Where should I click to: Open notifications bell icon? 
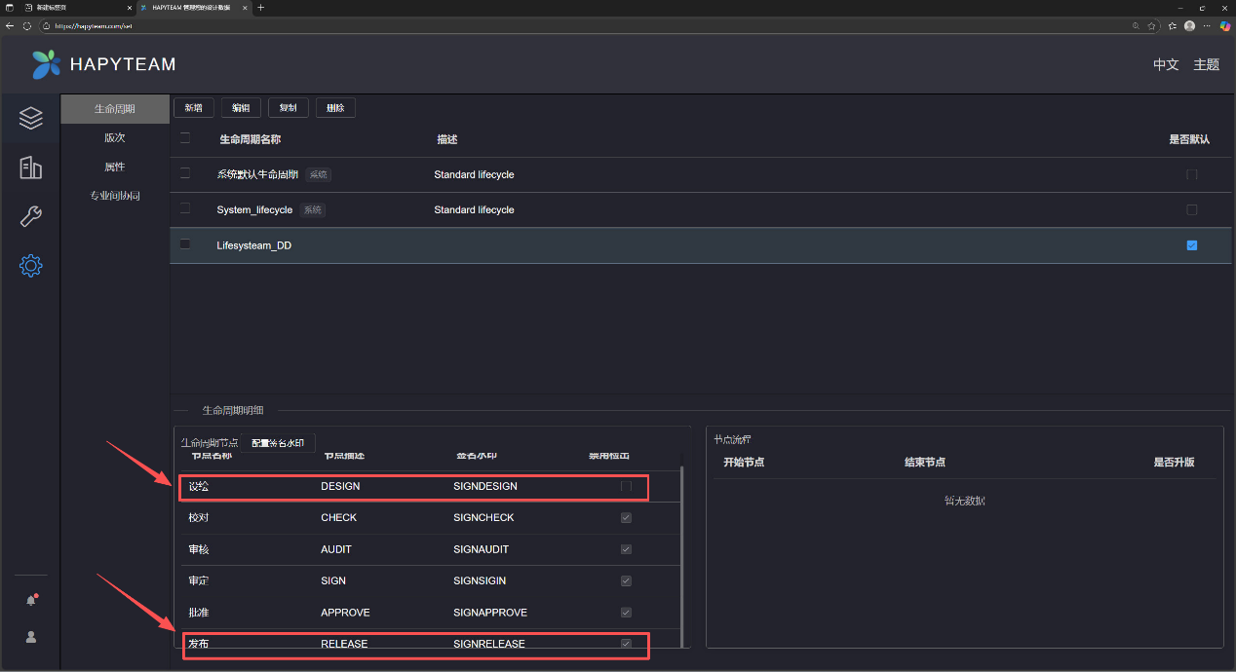(30, 600)
